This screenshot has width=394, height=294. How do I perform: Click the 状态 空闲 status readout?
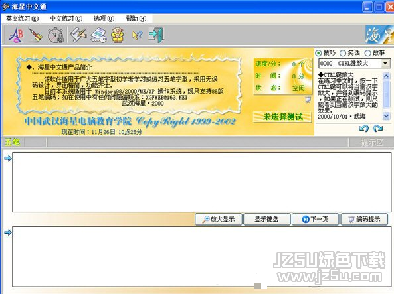click(280, 88)
